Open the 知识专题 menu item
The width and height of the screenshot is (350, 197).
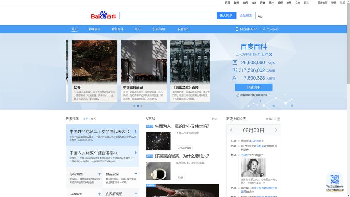tap(159, 29)
